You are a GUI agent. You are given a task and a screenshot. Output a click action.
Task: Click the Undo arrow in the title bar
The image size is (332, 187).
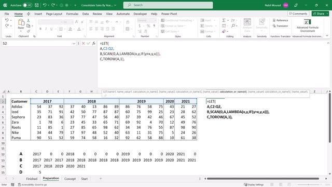[x=45, y=5]
